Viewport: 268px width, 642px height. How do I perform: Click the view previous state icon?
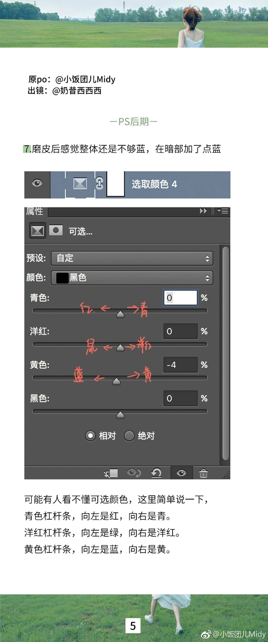pyautogui.click(x=134, y=473)
